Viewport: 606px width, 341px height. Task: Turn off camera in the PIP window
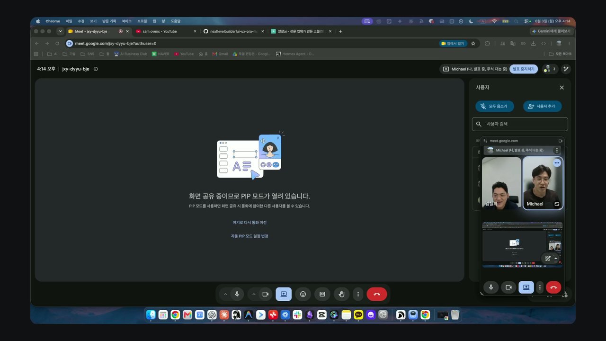pos(509,287)
